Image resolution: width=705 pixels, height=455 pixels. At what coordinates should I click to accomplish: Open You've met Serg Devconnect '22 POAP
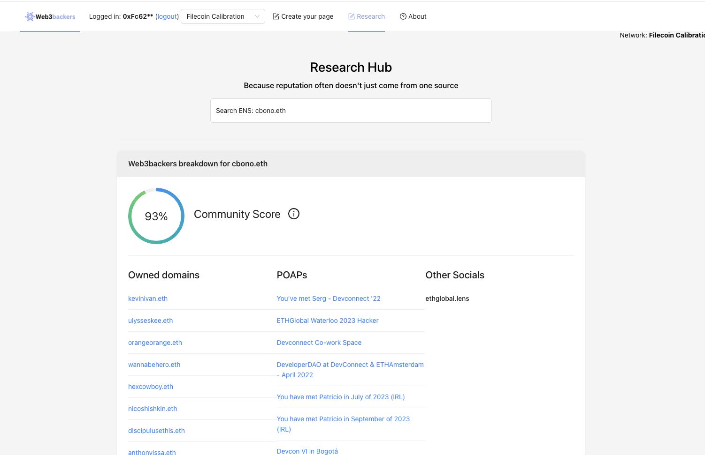(329, 298)
